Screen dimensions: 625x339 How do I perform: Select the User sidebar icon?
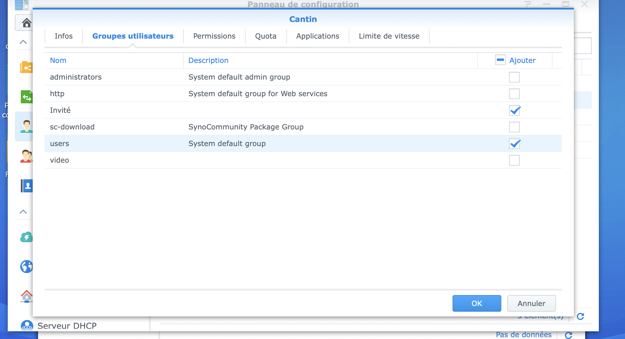pyautogui.click(x=26, y=126)
